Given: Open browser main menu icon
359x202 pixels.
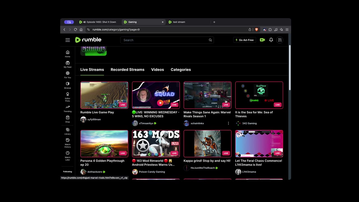Looking at the screenshot, I should (x=287, y=29).
